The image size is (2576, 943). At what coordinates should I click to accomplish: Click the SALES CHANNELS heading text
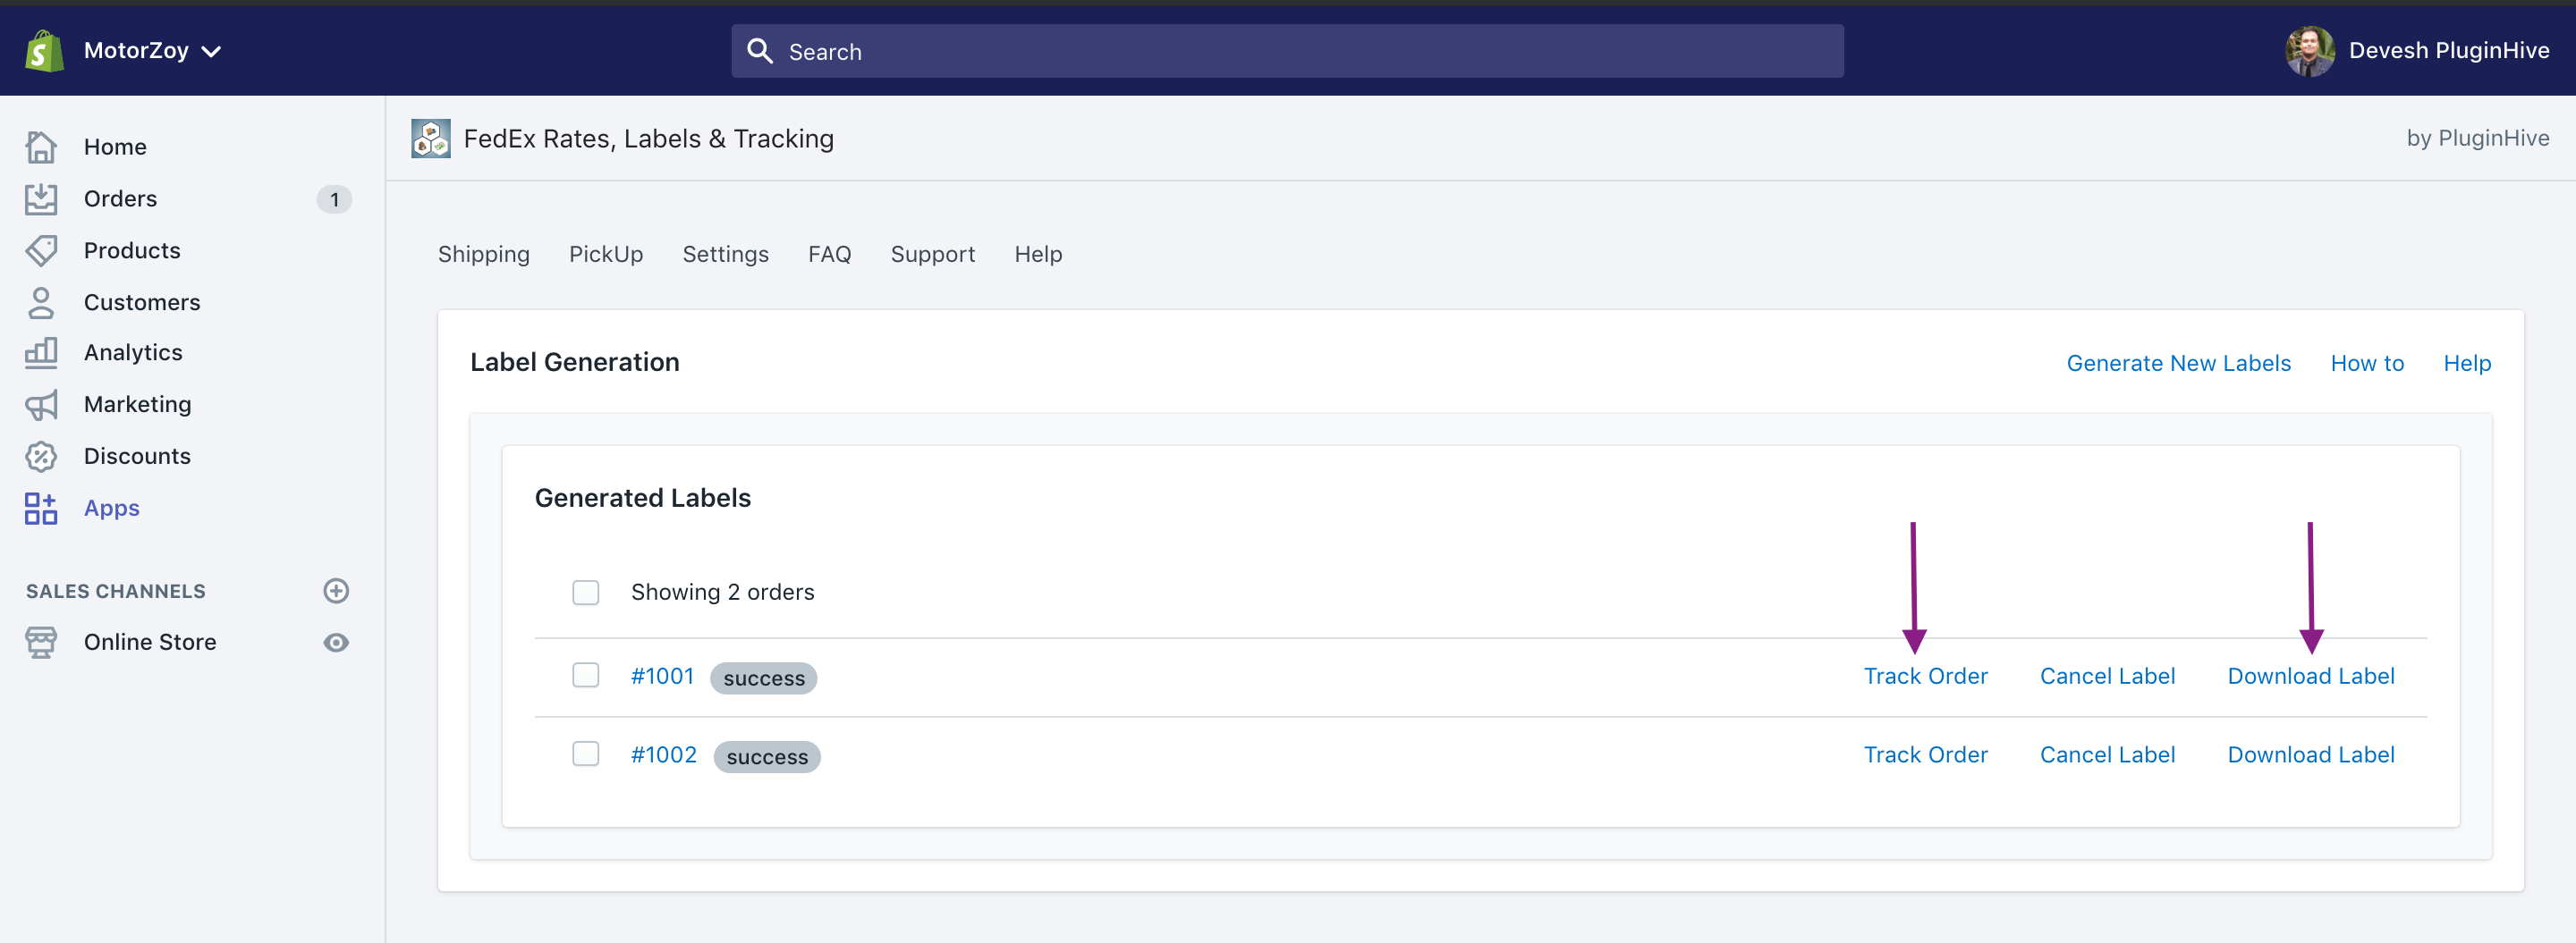click(116, 592)
